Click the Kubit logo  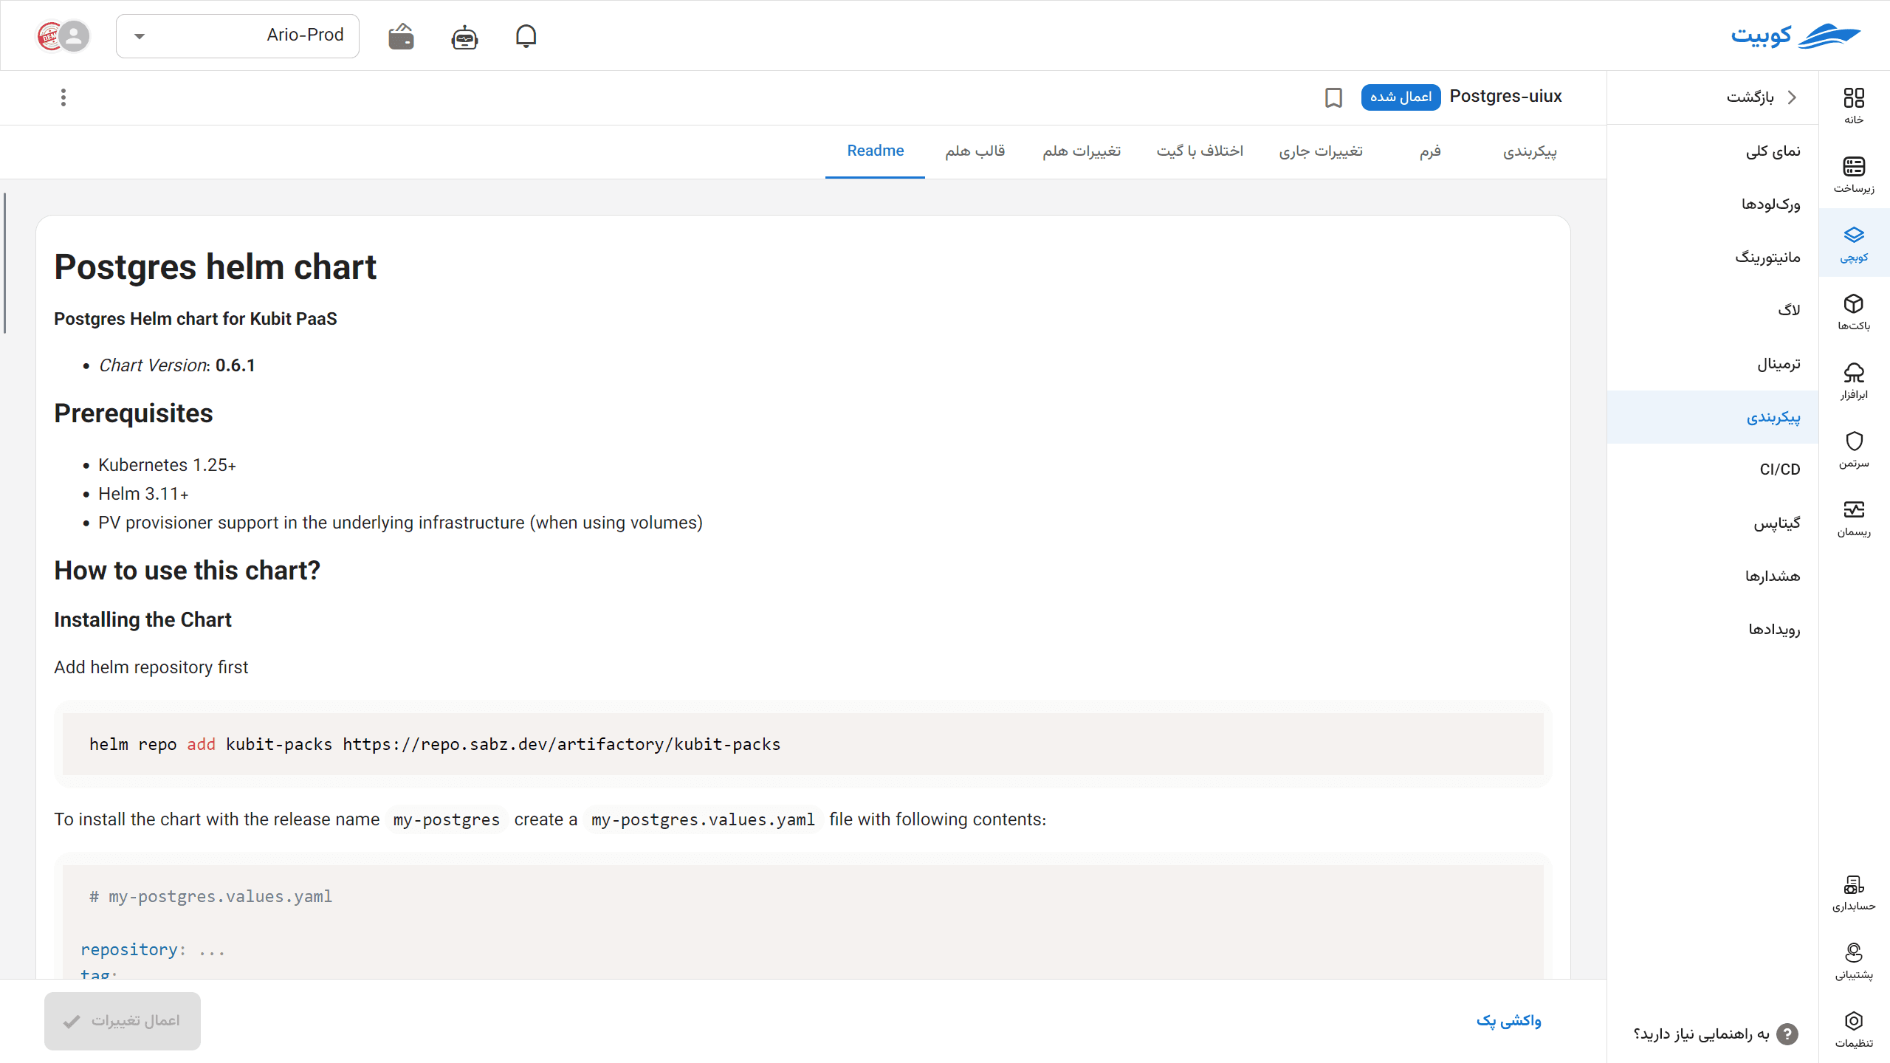coord(1795,35)
